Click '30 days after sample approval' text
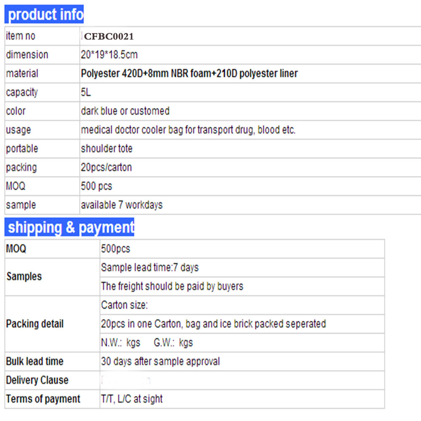Viewport: 421px width, 421px height. point(160,361)
